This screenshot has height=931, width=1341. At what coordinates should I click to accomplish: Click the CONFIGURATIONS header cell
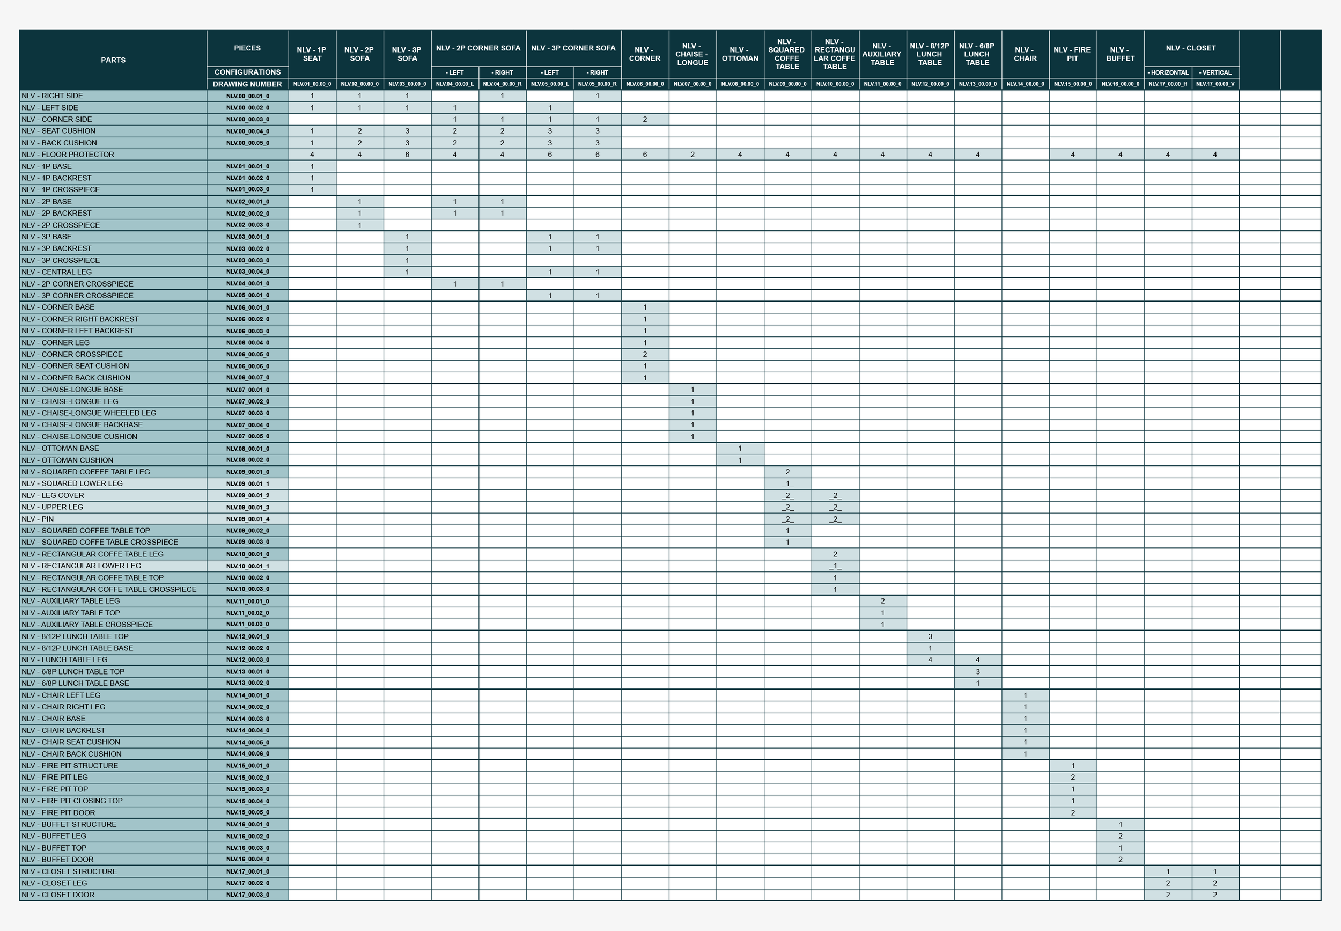tap(247, 72)
